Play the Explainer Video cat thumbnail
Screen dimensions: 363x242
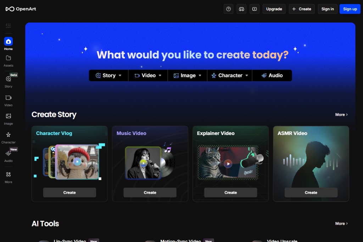click(228, 163)
